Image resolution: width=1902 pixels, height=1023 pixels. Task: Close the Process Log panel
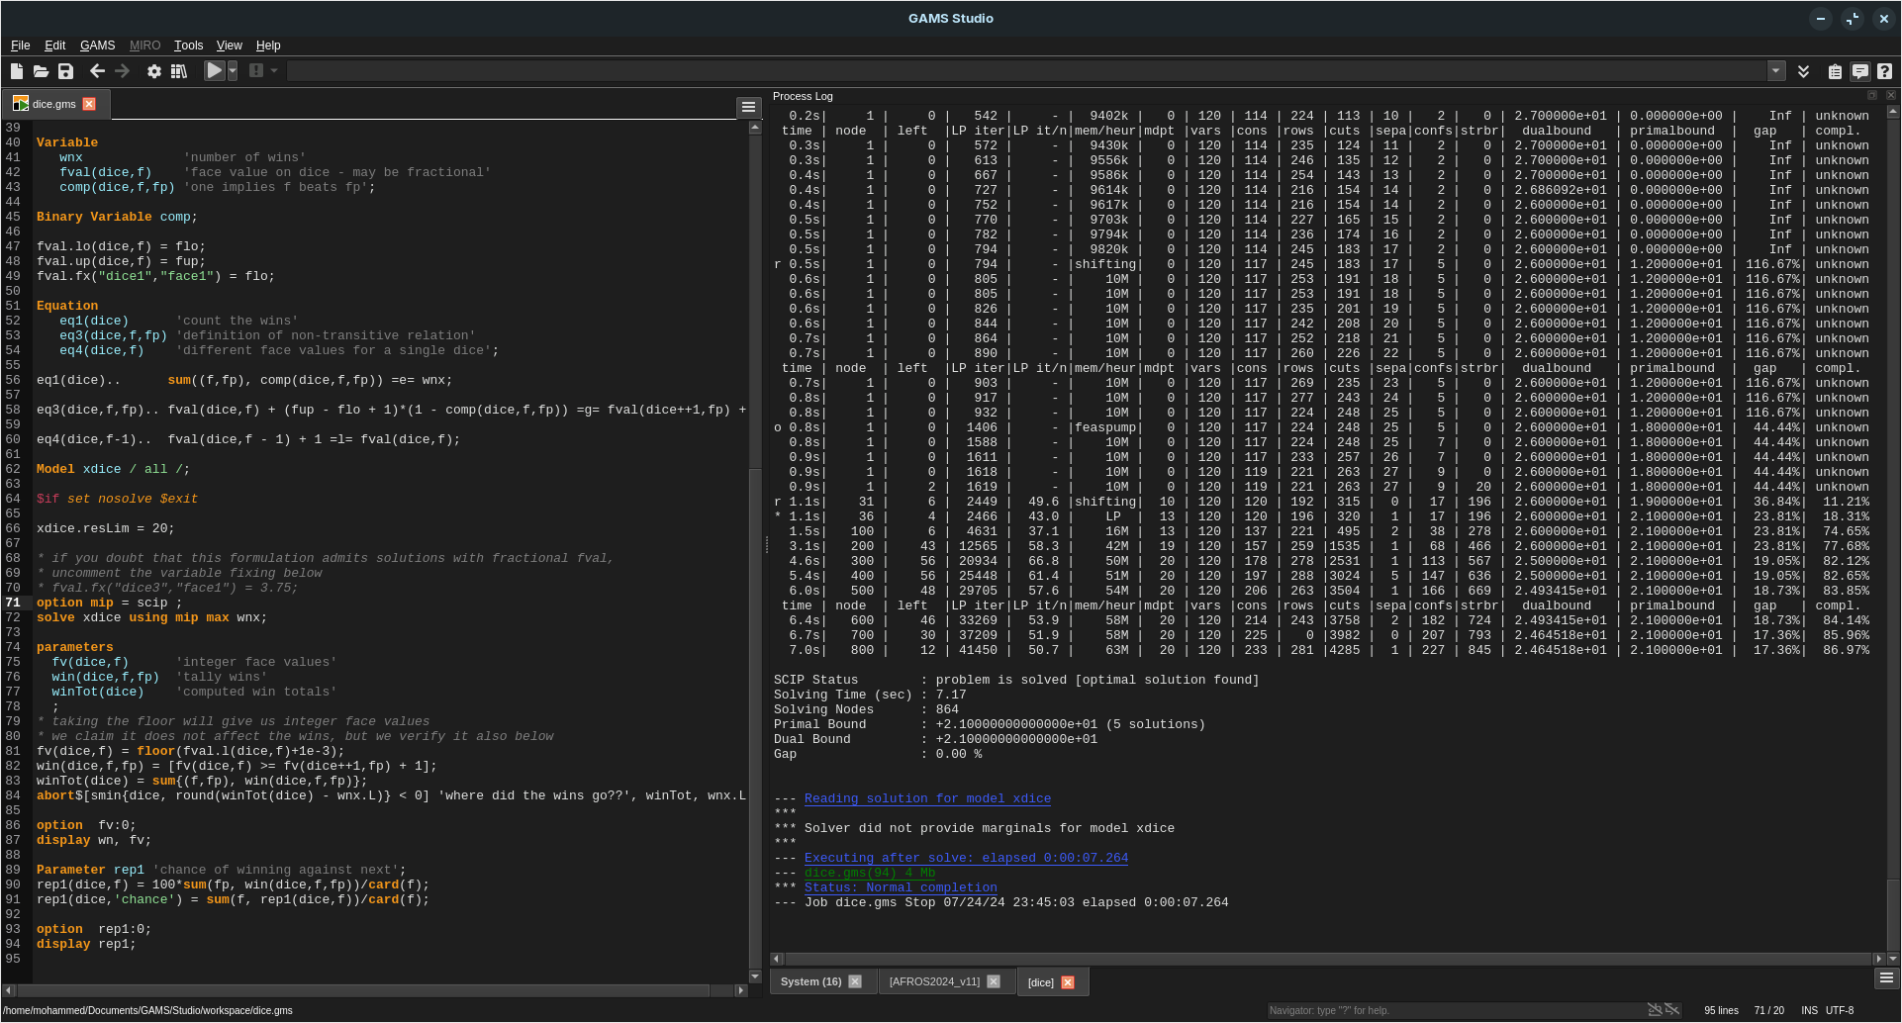pyautogui.click(x=1890, y=96)
